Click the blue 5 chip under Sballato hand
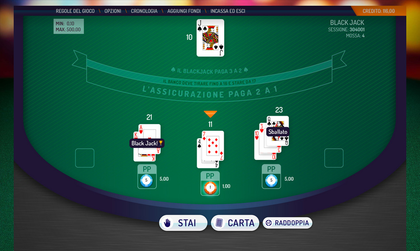420x251 pixels. click(x=271, y=180)
